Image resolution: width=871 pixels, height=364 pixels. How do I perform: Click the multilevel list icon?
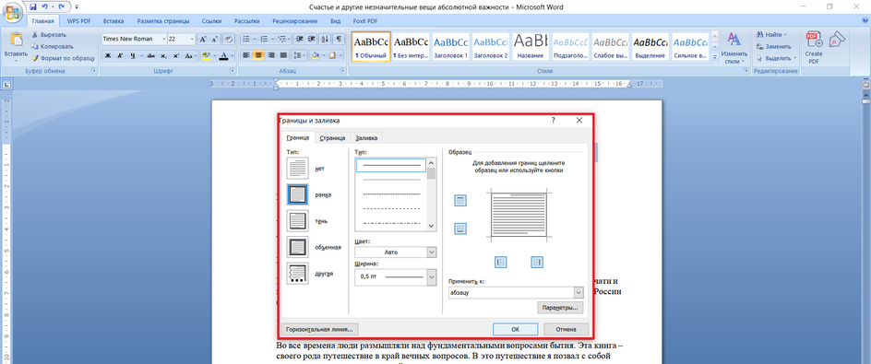tap(281, 40)
